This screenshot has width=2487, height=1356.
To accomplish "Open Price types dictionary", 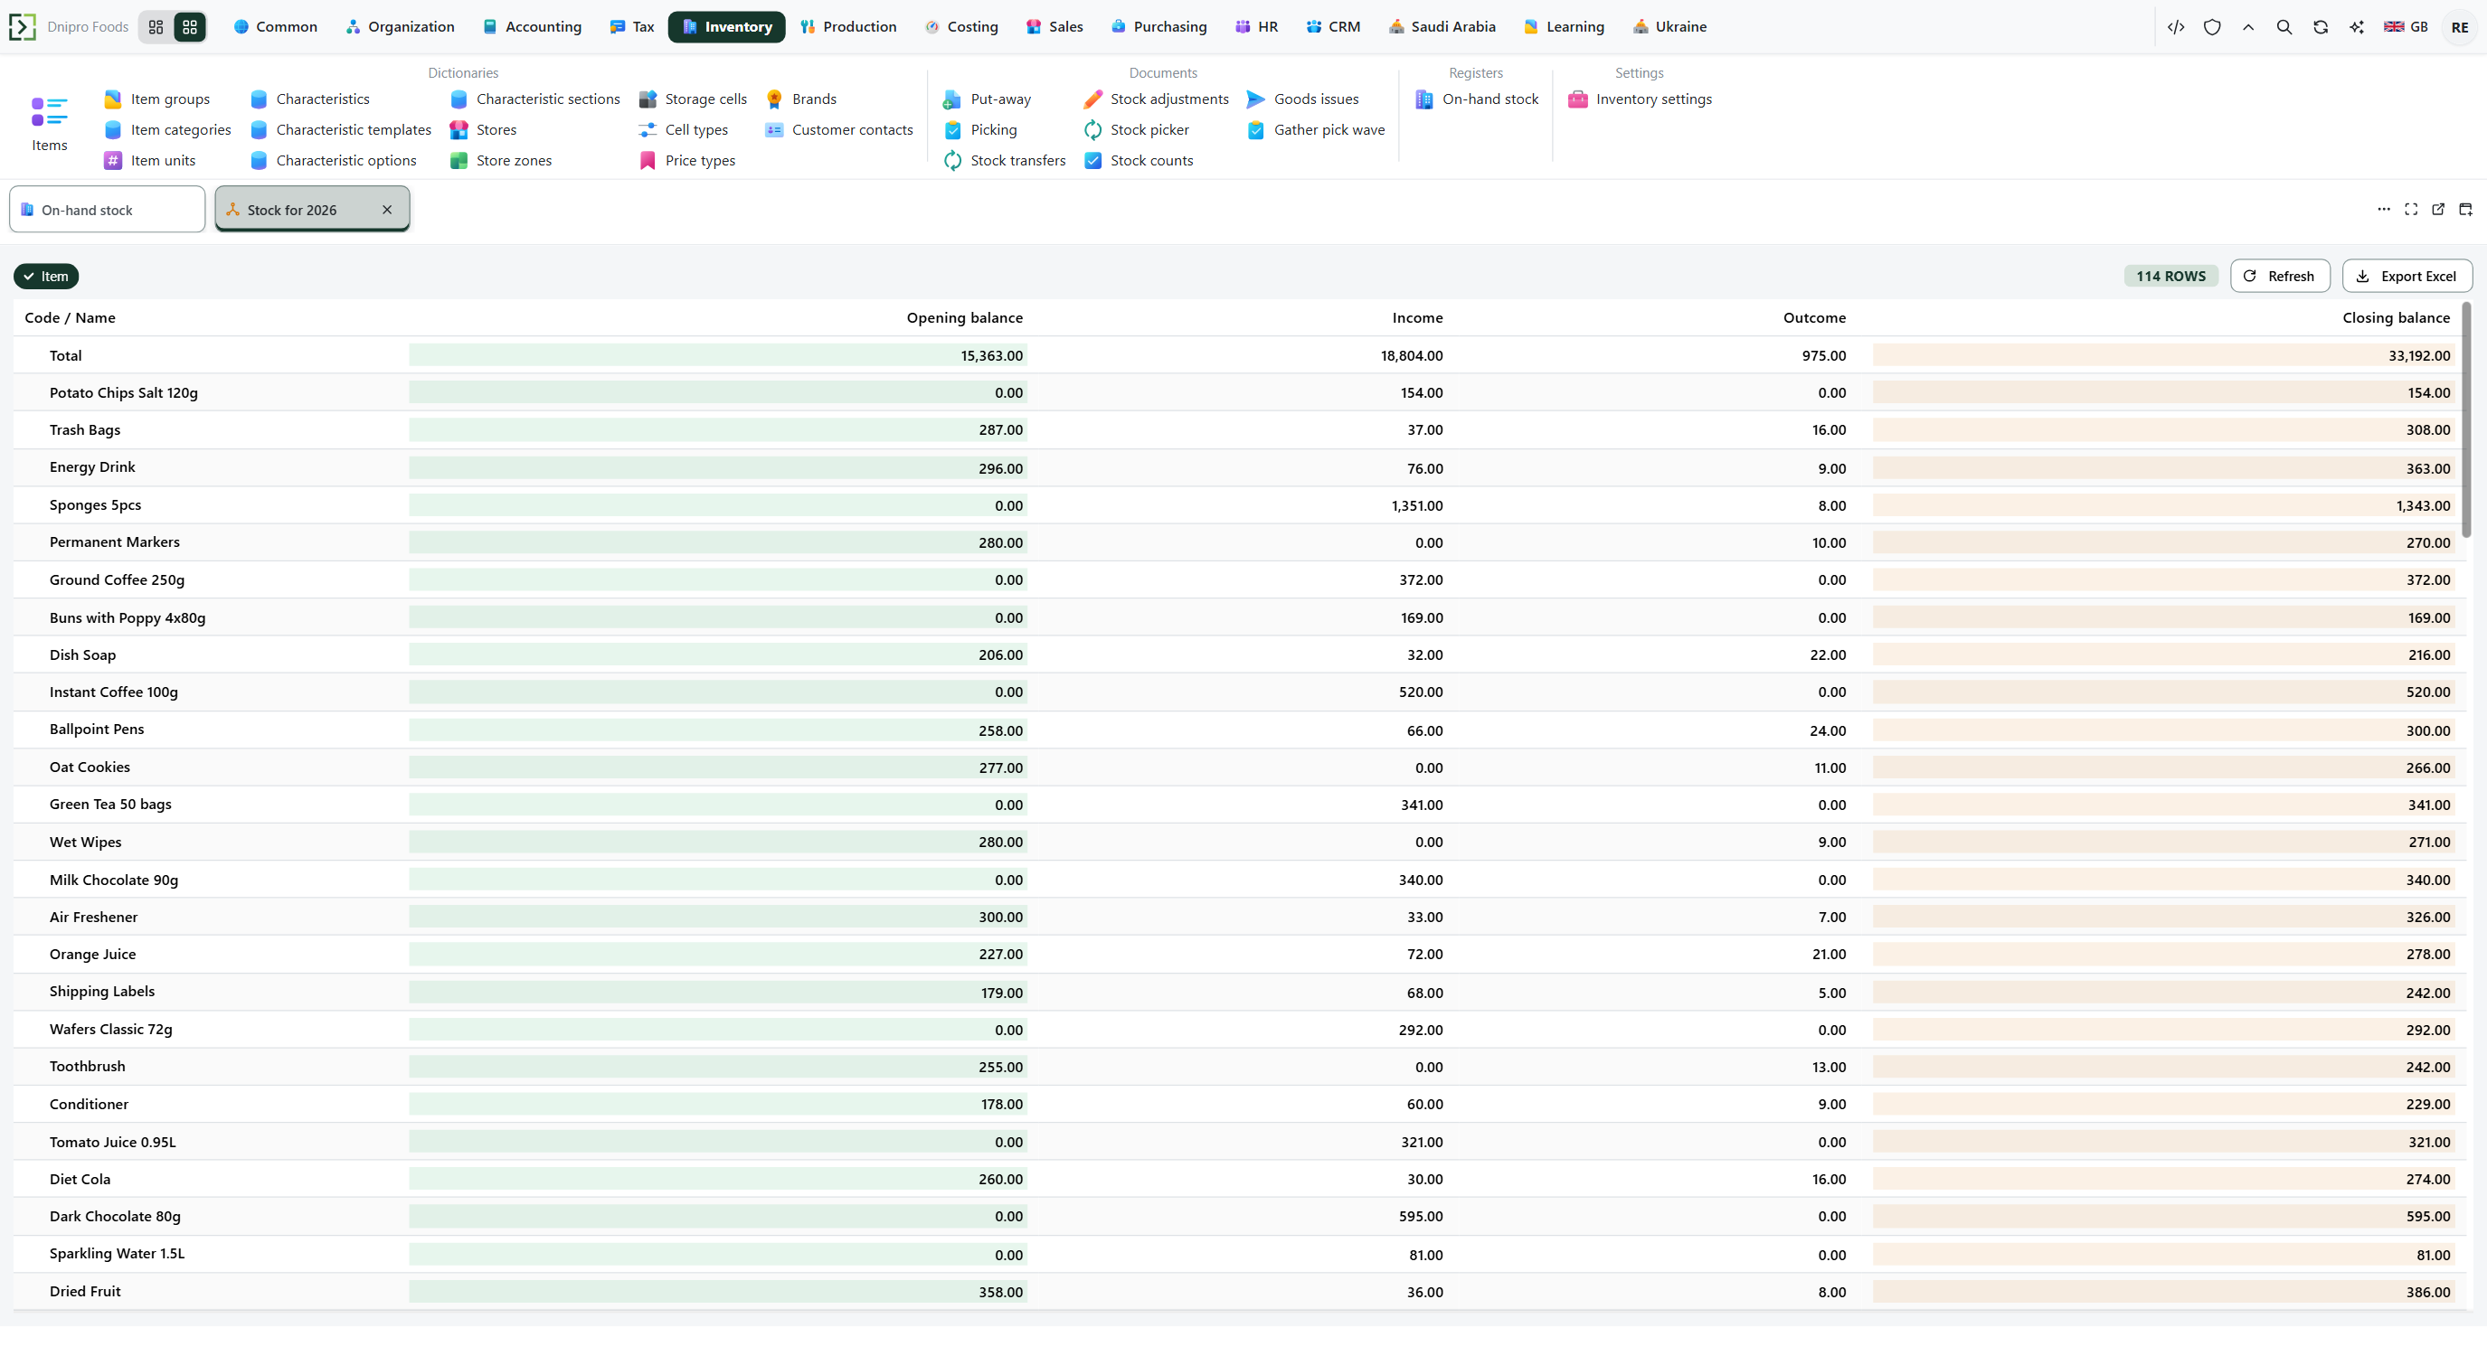I will 686,160.
